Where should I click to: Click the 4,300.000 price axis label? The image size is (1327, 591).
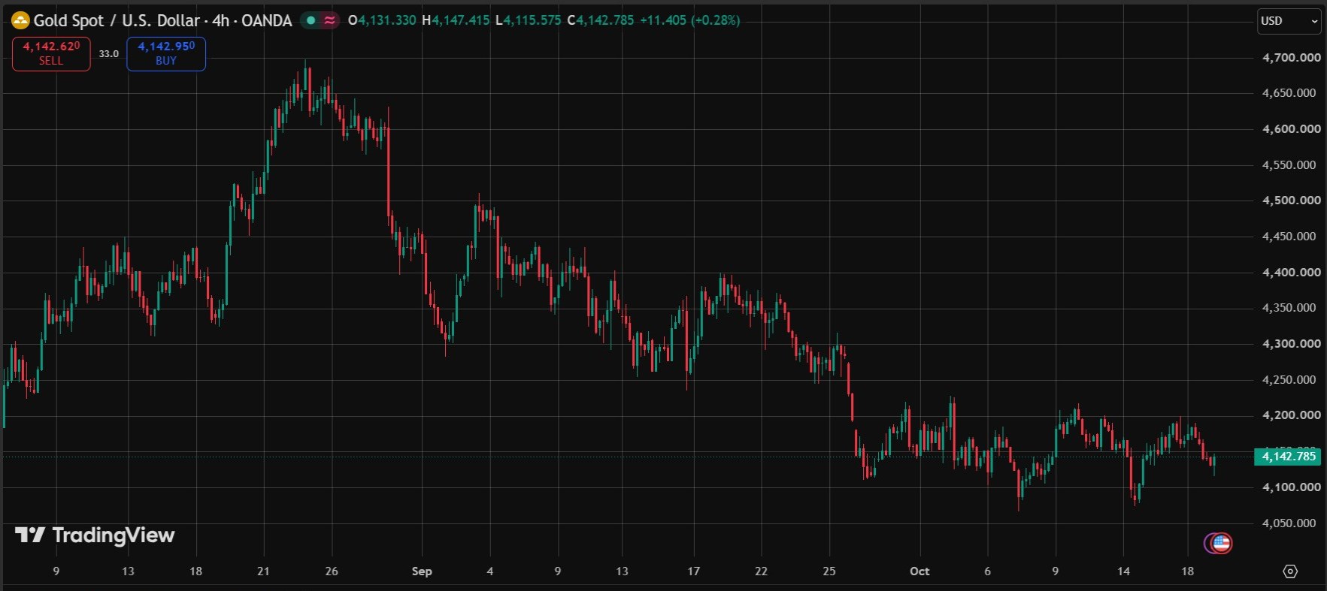(1291, 344)
